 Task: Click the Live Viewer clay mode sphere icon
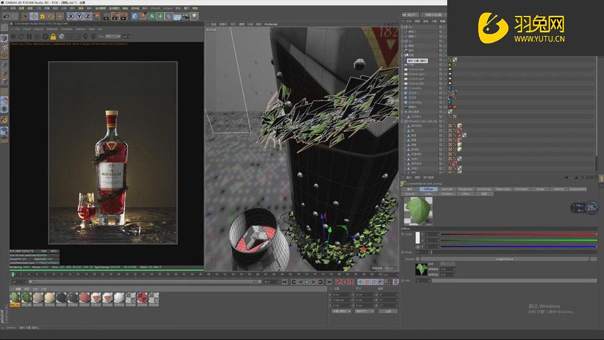click(61, 37)
